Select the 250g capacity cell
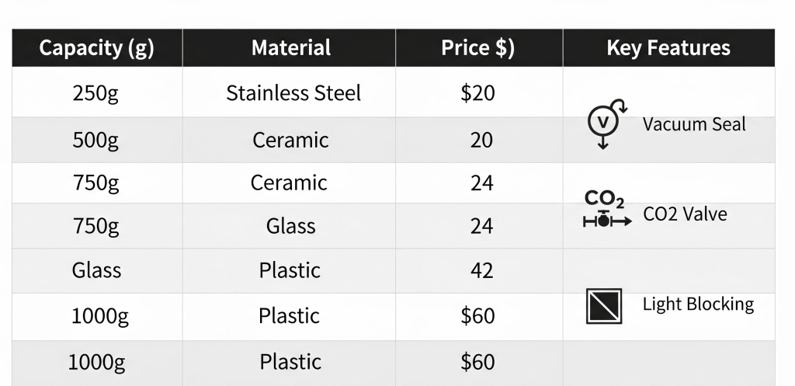The image size is (795, 386). coord(96,93)
